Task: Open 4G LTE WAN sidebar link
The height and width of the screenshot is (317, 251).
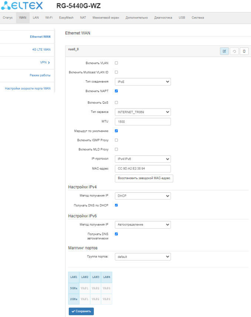Action: click(x=41, y=50)
